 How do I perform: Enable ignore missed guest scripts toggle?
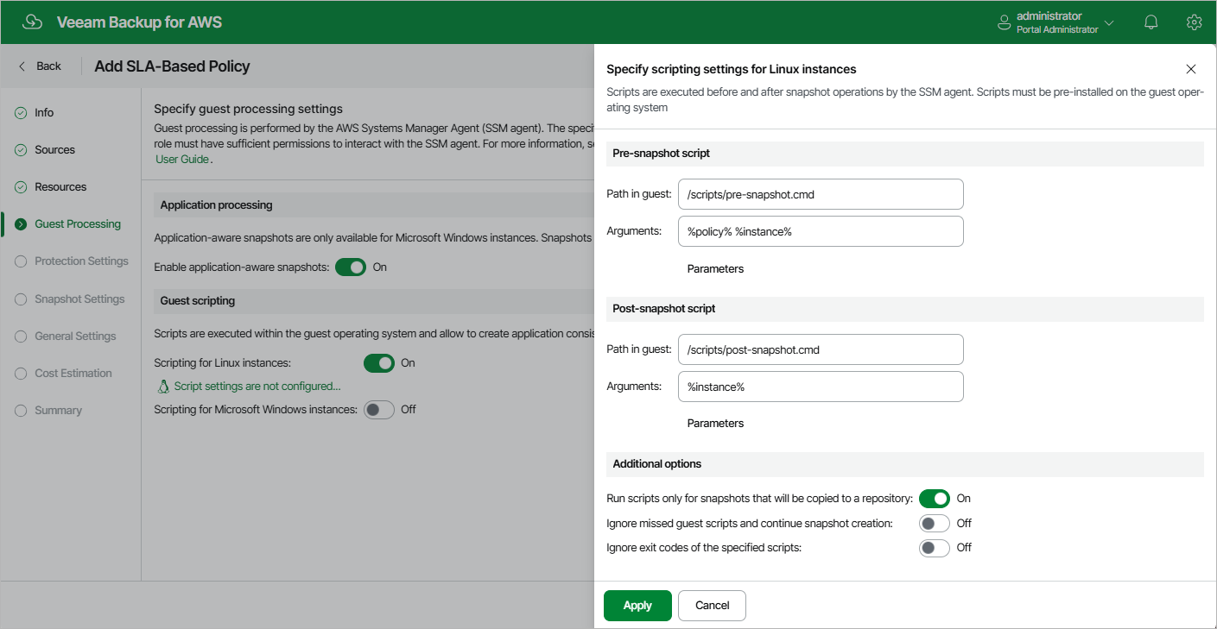pyautogui.click(x=934, y=524)
